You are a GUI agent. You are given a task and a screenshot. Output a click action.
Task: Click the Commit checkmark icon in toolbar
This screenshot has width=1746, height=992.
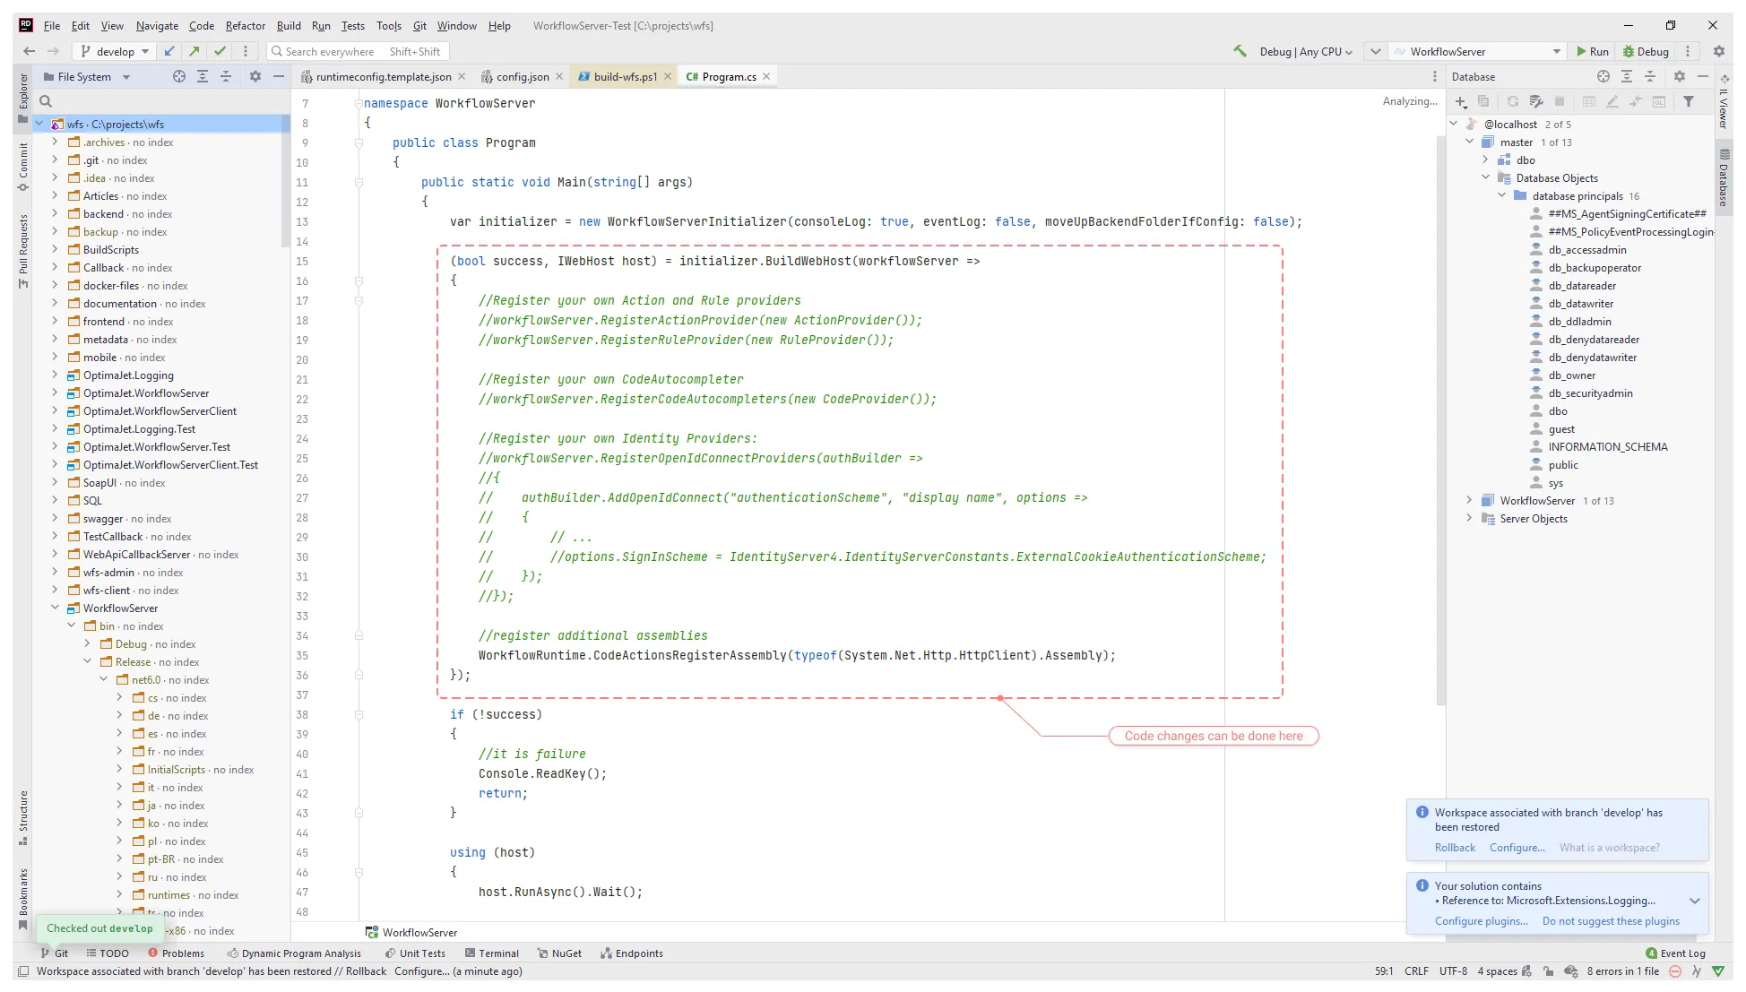pos(220,51)
